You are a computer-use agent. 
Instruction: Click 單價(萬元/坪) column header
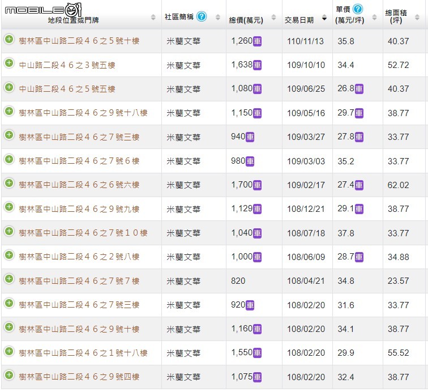tap(350, 15)
